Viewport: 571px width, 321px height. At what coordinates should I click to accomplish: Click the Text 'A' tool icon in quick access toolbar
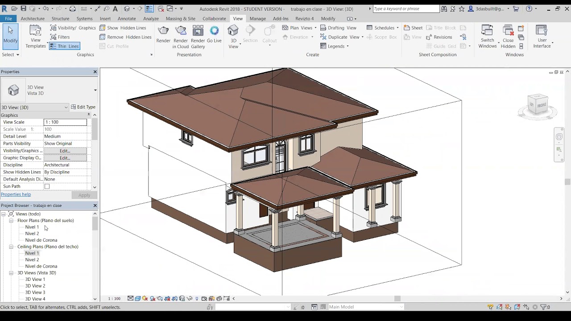coord(115,8)
